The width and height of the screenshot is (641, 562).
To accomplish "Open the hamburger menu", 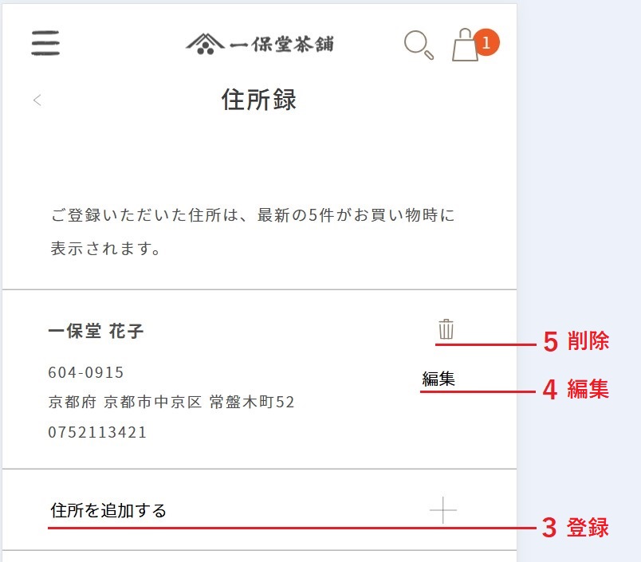I will click(x=45, y=43).
